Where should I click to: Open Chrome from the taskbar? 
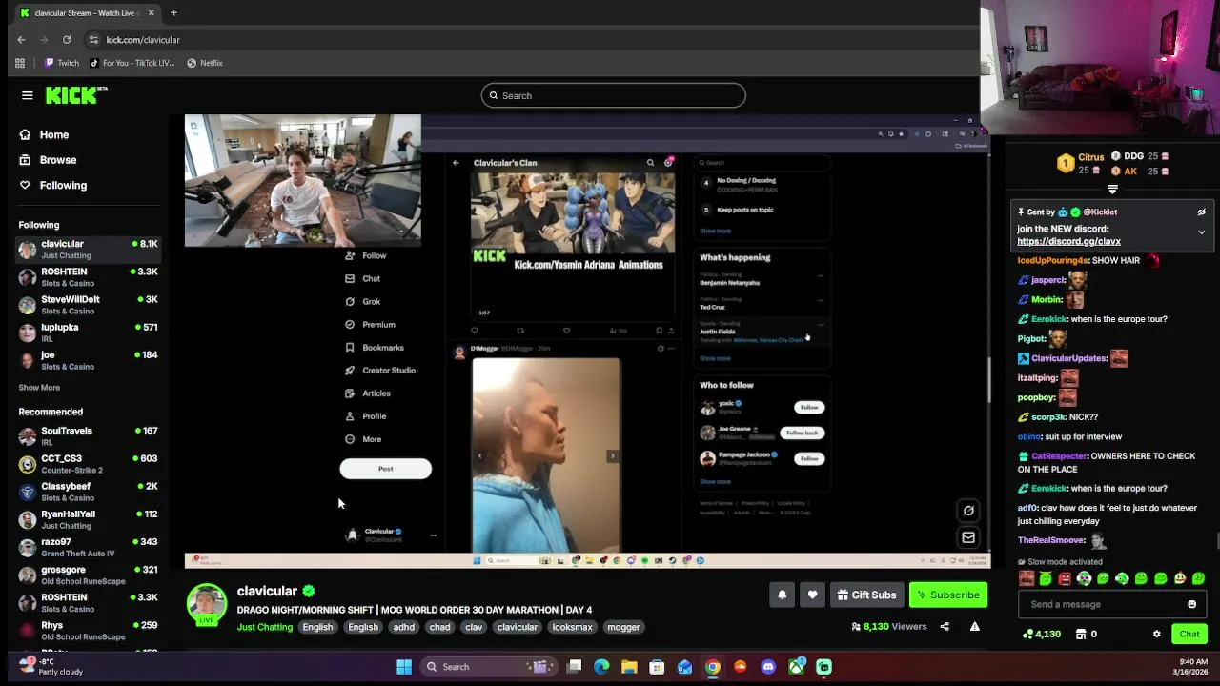pos(713,667)
